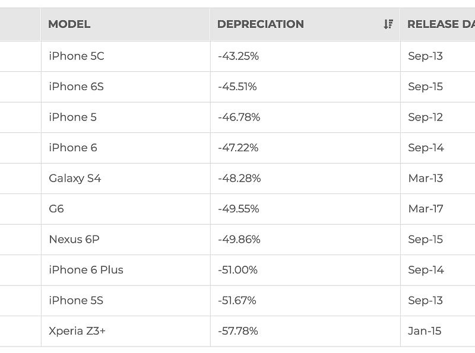Click the sort icon in Depreciation header
This screenshot has height=353, width=475.
(x=388, y=24)
